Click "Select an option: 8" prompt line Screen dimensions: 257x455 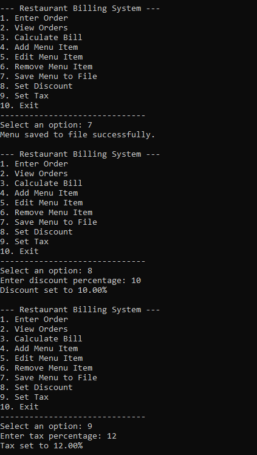click(46, 271)
